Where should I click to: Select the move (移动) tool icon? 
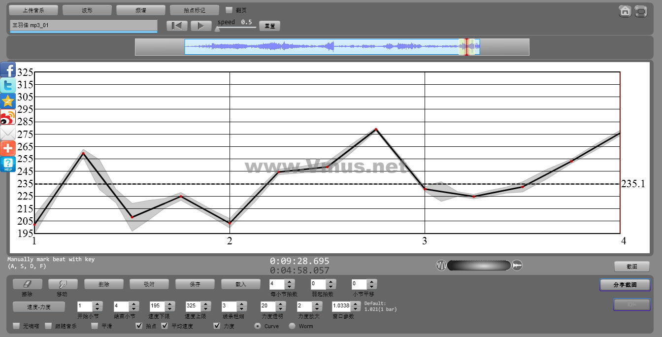(63, 284)
